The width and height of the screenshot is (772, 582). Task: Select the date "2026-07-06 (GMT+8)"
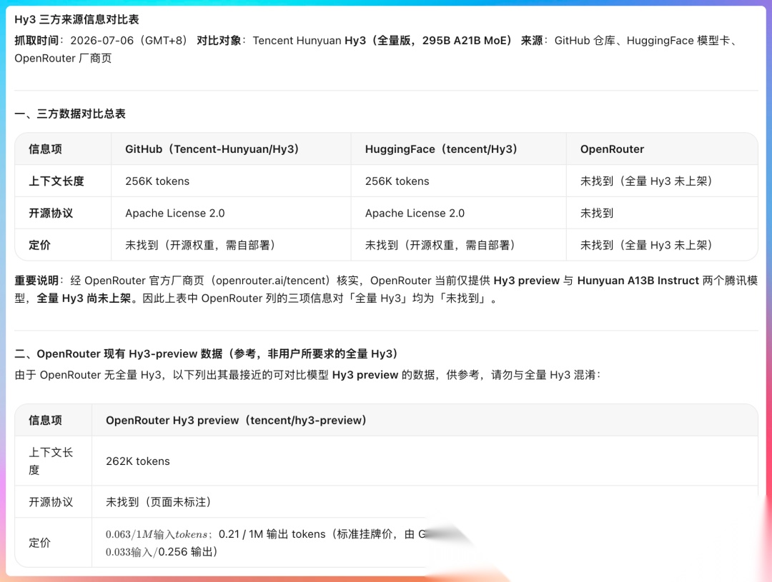[129, 40]
